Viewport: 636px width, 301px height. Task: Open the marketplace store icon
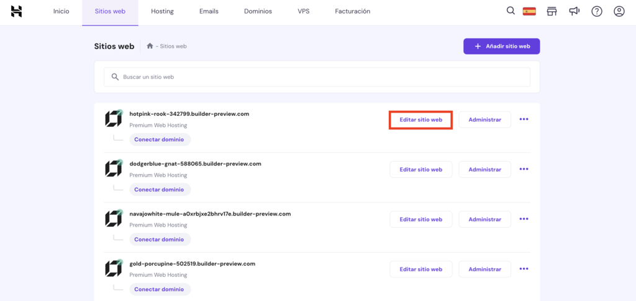point(552,11)
